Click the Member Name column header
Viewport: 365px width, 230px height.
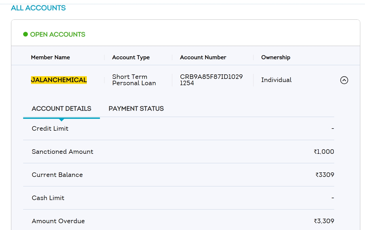coord(50,57)
